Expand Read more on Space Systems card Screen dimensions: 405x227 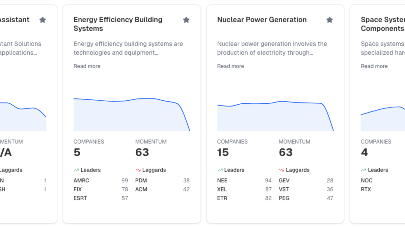pos(374,66)
